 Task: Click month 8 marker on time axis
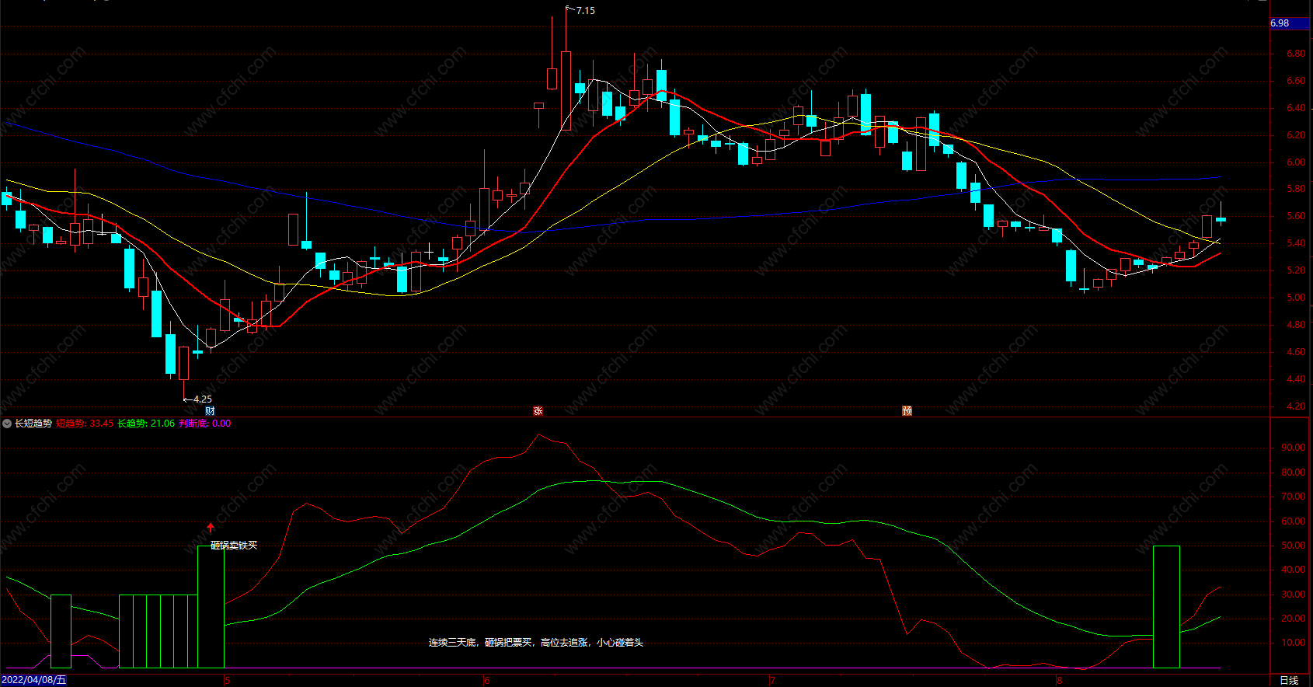[1059, 681]
